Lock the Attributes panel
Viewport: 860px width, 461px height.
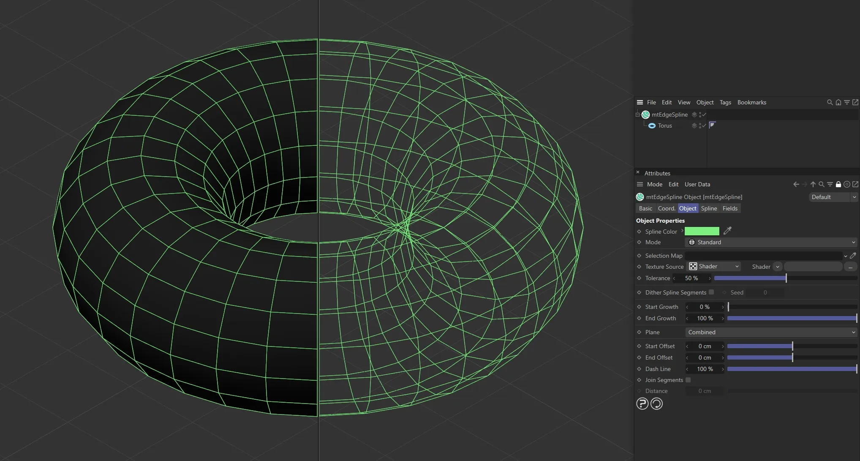(838, 184)
